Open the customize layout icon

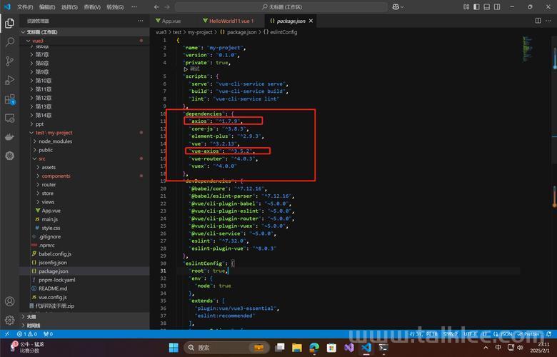pyautogui.click(x=466, y=6)
